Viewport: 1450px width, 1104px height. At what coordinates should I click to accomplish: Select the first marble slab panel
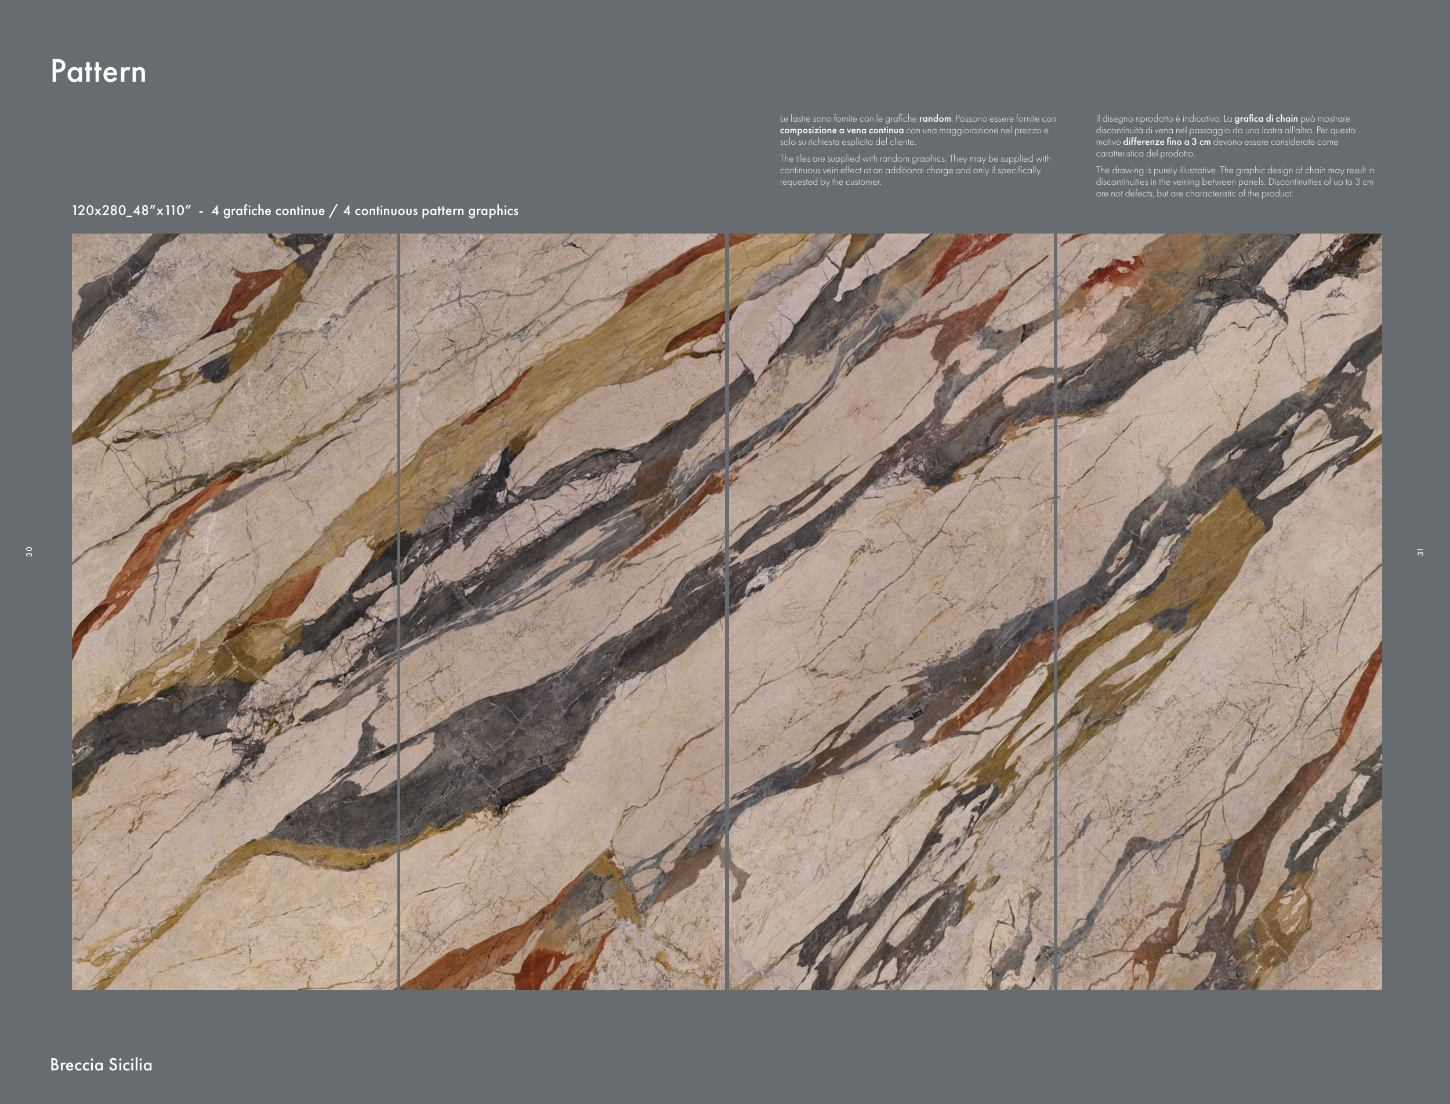(x=234, y=611)
